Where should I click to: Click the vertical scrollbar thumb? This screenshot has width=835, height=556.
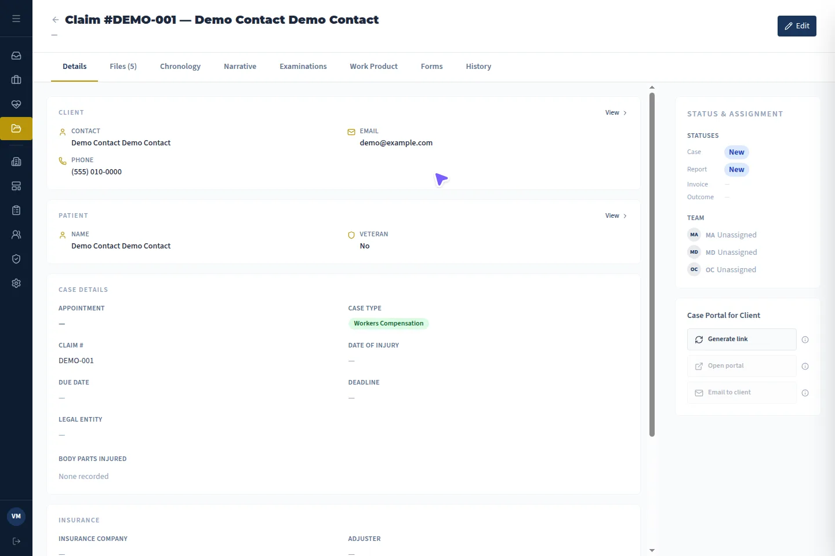(x=652, y=265)
